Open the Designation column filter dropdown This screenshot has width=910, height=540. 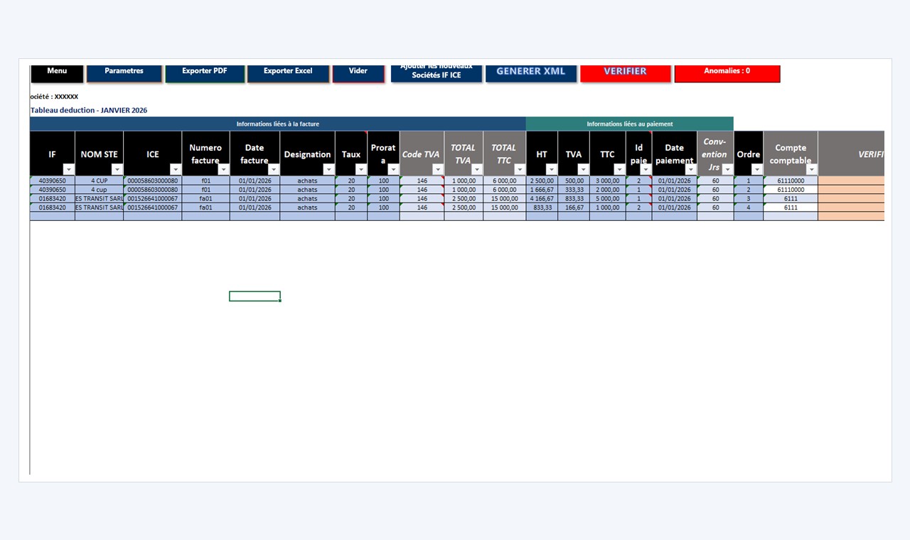(328, 169)
